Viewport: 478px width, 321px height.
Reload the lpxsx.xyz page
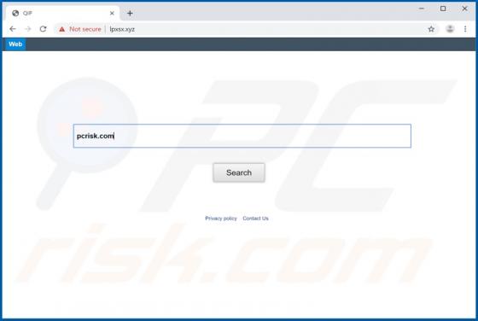tap(43, 29)
